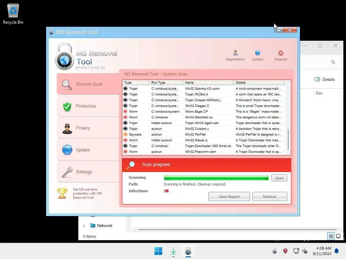
Task: Select the Trojan-Downloader.VBS.Small.do entry
Action: 203,146
